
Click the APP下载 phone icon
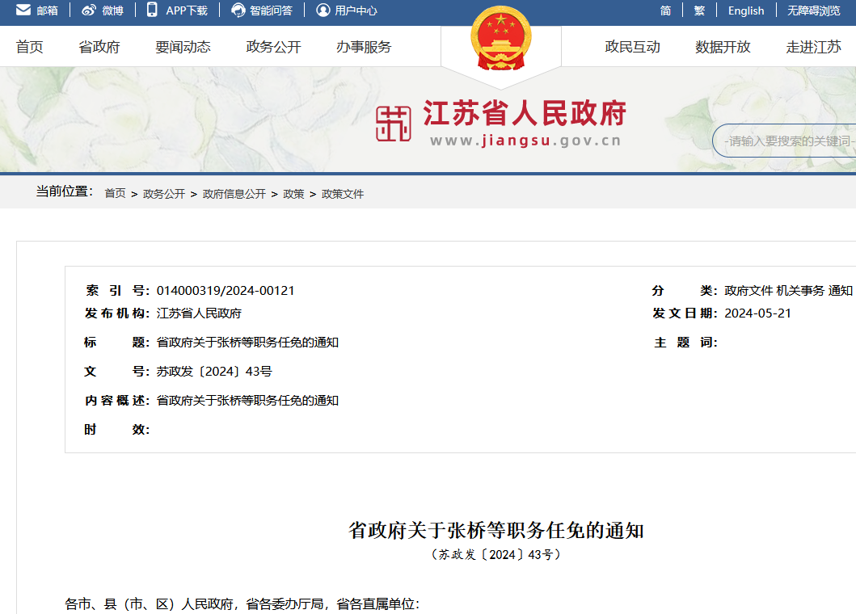pyautogui.click(x=152, y=10)
